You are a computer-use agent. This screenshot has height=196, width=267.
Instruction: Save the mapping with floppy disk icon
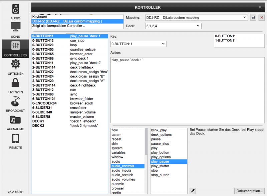tap(253, 18)
